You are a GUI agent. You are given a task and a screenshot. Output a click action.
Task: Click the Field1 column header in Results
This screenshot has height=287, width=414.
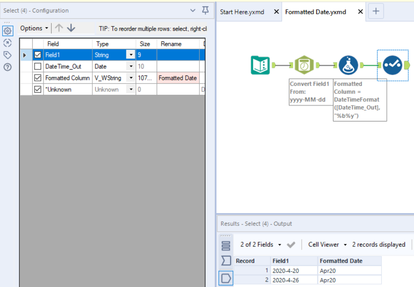(x=294, y=261)
